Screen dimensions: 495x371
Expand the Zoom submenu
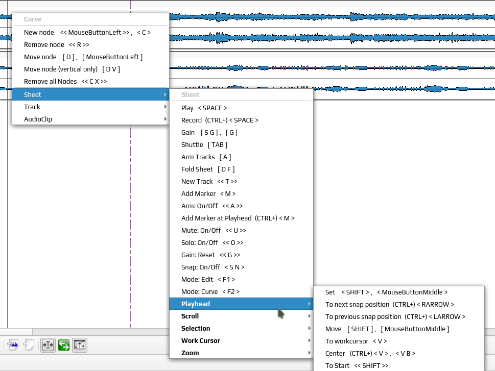(242, 353)
